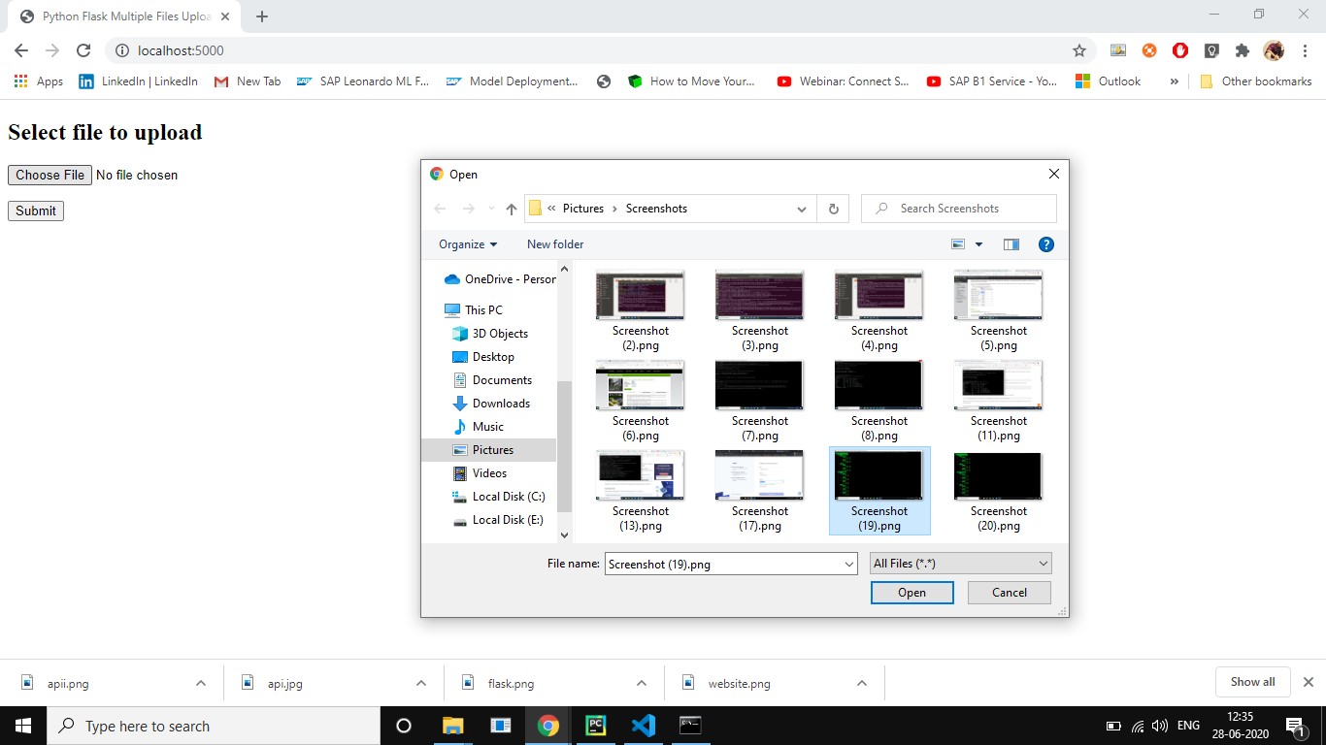The height and width of the screenshot is (745, 1326).
Task: Open the Chrome three-dot menu
Action: [x=1306, y=50]
